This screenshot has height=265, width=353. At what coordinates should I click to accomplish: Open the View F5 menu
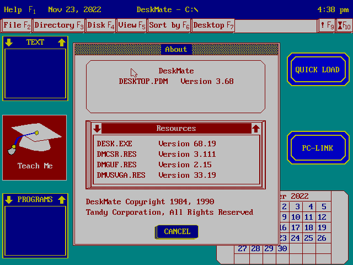pos(132,25)
